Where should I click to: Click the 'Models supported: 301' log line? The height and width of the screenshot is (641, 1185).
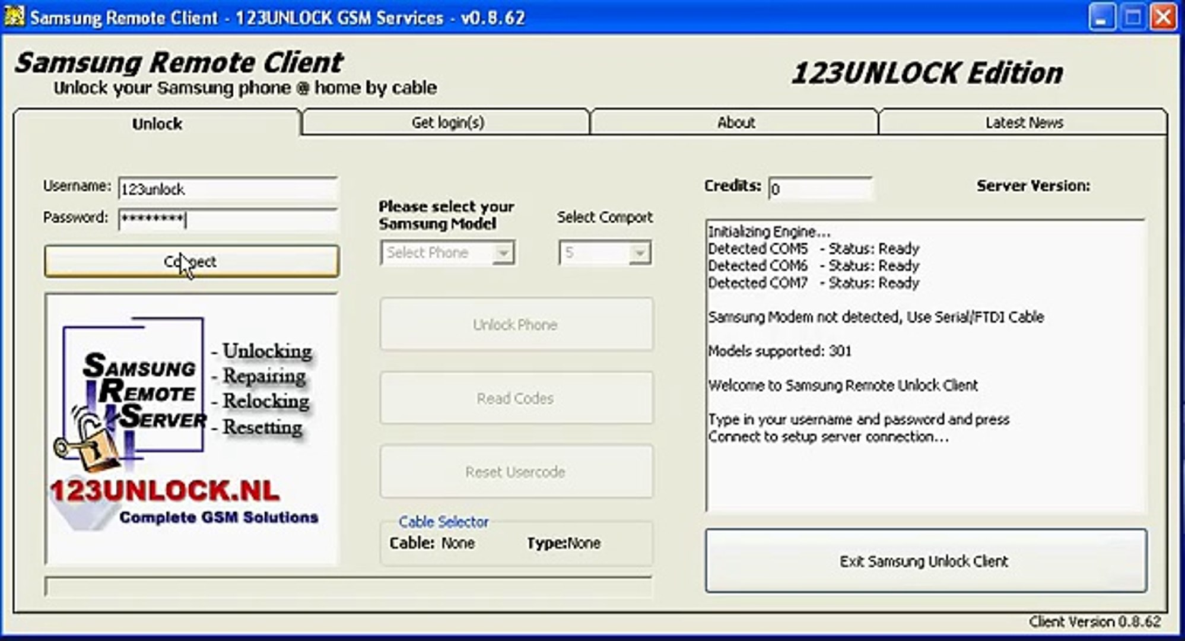[x=779, y=351]
